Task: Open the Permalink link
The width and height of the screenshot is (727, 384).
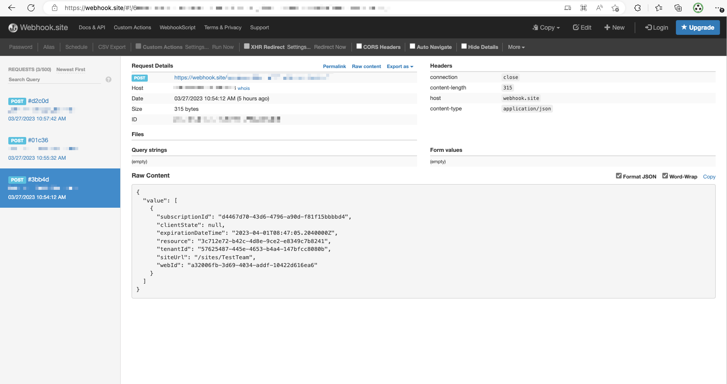Action: coord(334,66)
